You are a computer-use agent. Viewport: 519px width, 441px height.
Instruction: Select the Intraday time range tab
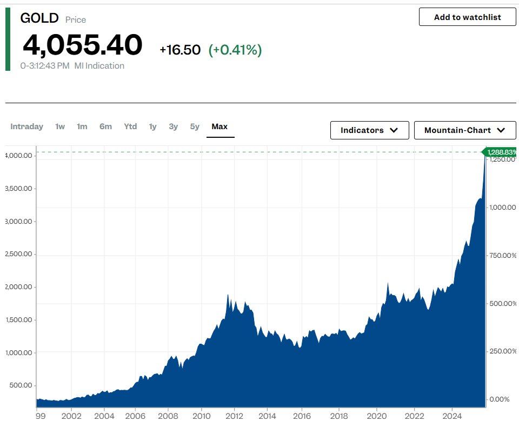click(27, 126)
